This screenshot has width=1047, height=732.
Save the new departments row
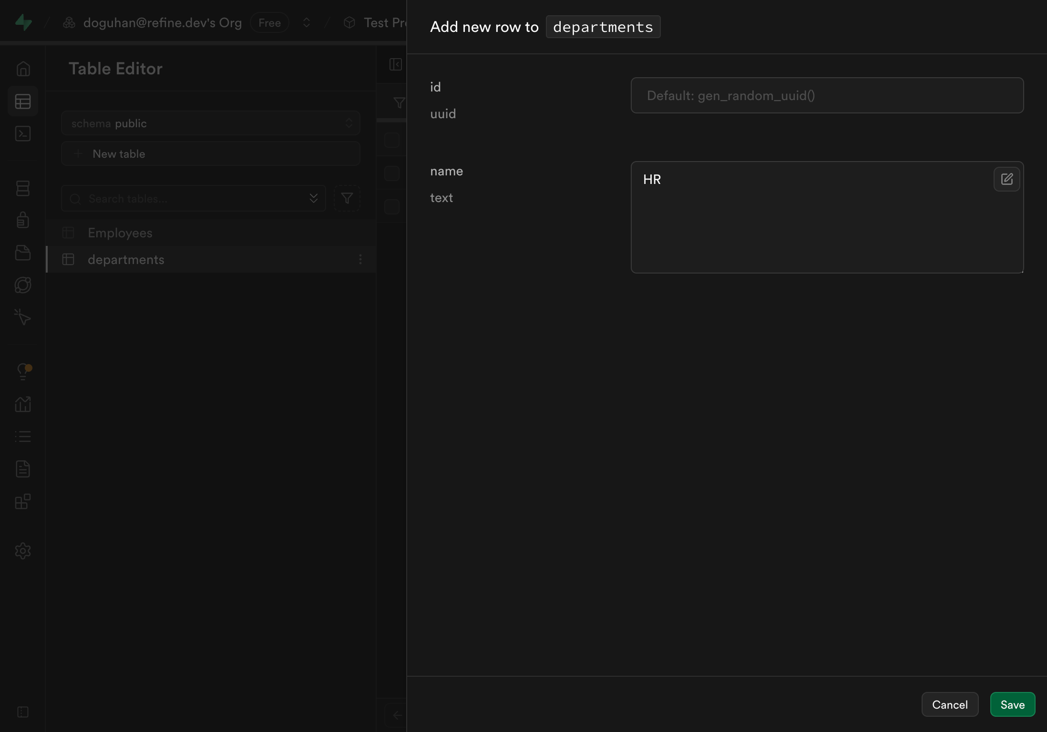tap(1012, 704)
